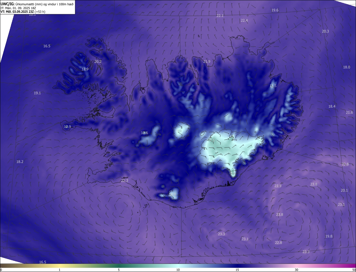Click the map value 22.4
356x272 pixels.
[244, 21]
